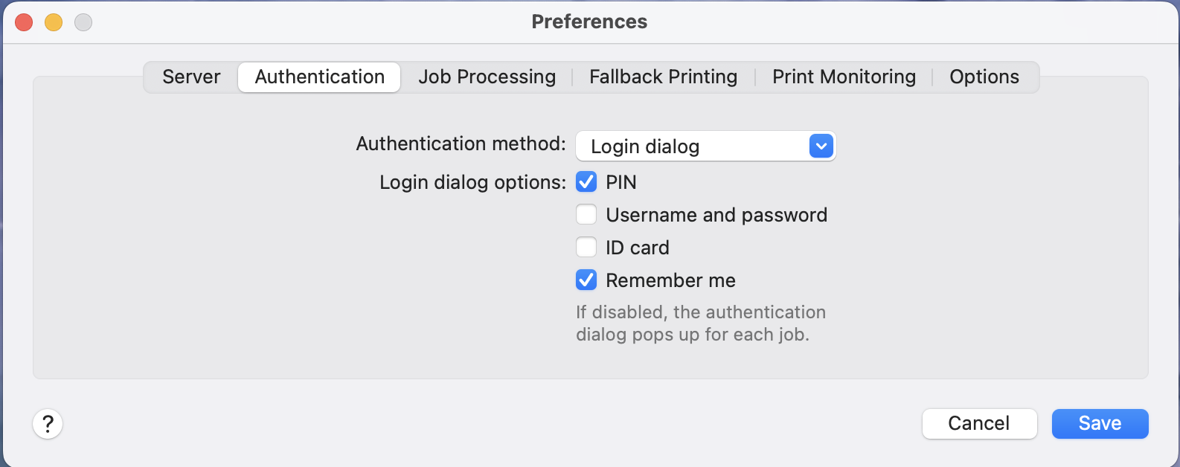Disable the PIN login option

coord(586,182)
